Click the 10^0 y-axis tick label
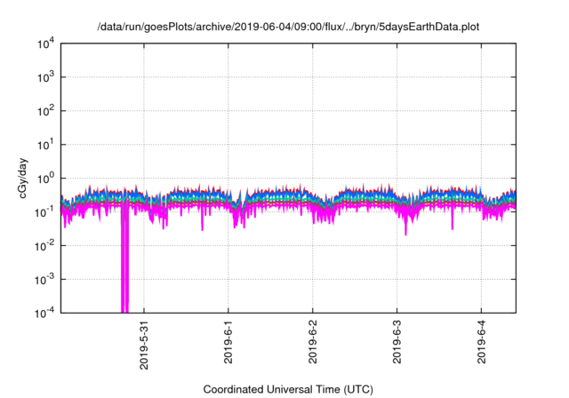Image resolution: width=569 pixels, height=398 pixels. point(46,179)
